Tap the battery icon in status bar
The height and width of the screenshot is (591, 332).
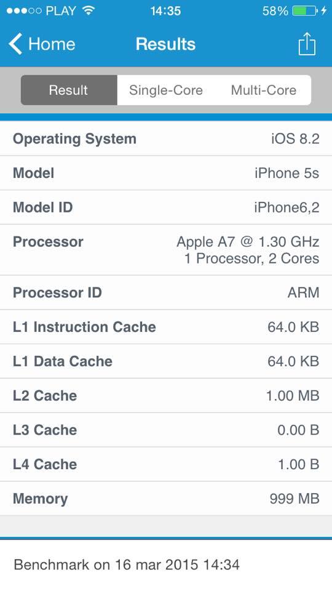click(306, 10)
